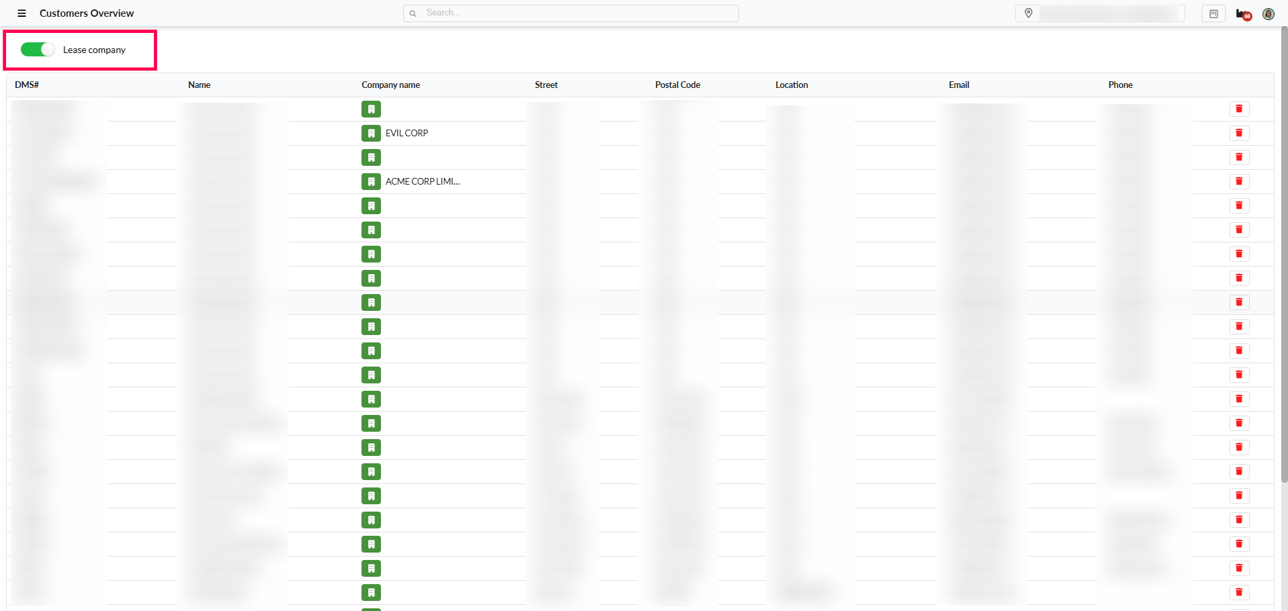Viewport: 1288px width, 611px height.
Task: Sort by the Company name column header
Action: pyautogui.click(x=390, y=85)
